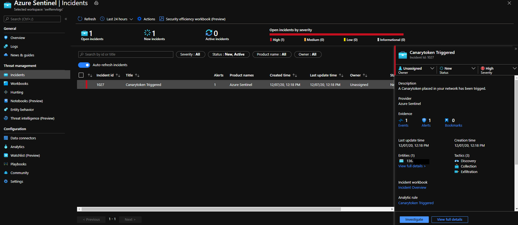This screenshot has height=225, width=518.
Task: Open News & guides
Action: coord(22,55)
